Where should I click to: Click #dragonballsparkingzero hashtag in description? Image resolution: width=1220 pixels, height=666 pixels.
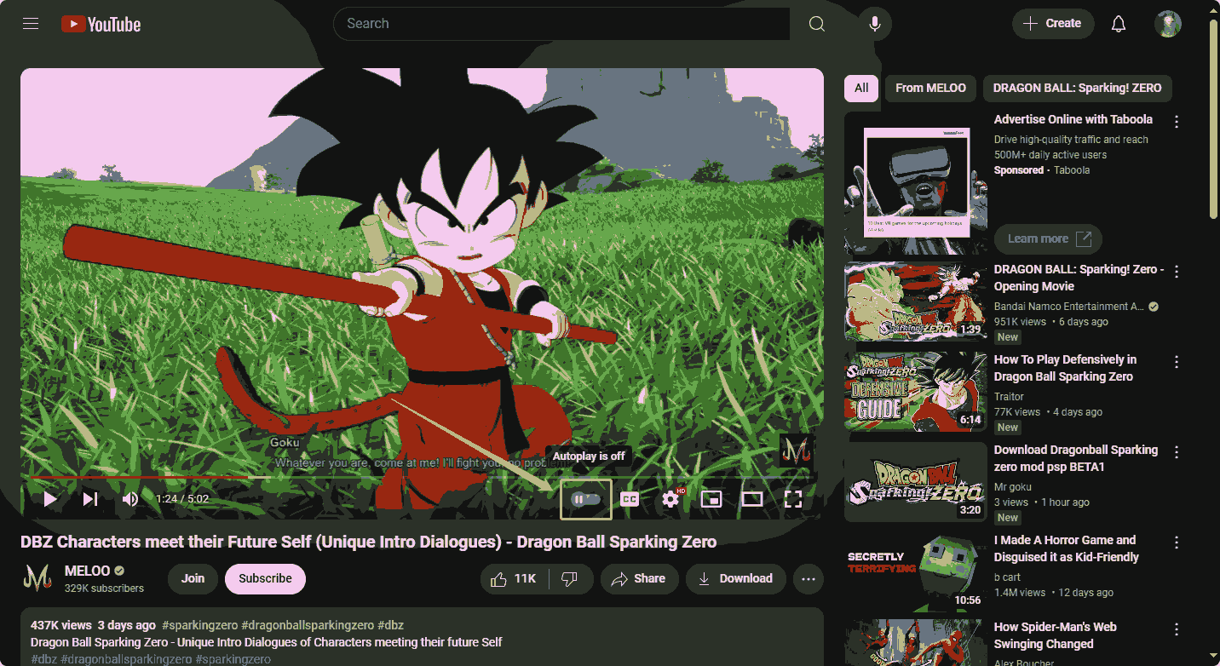tap(308, 625)
